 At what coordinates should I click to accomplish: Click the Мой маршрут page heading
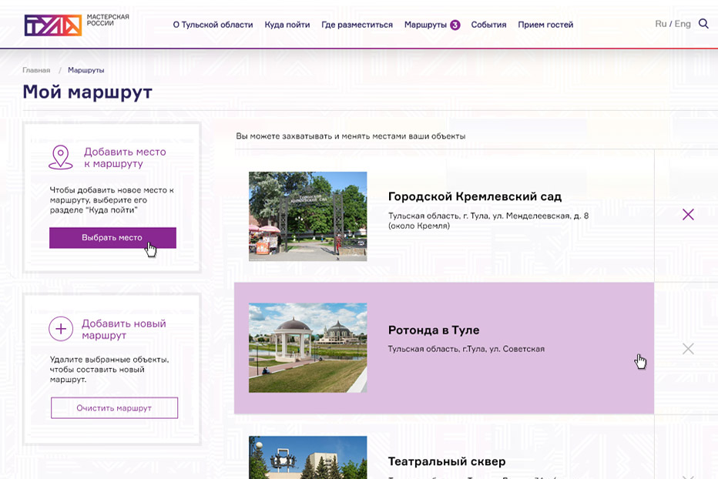tap(88, 92)
